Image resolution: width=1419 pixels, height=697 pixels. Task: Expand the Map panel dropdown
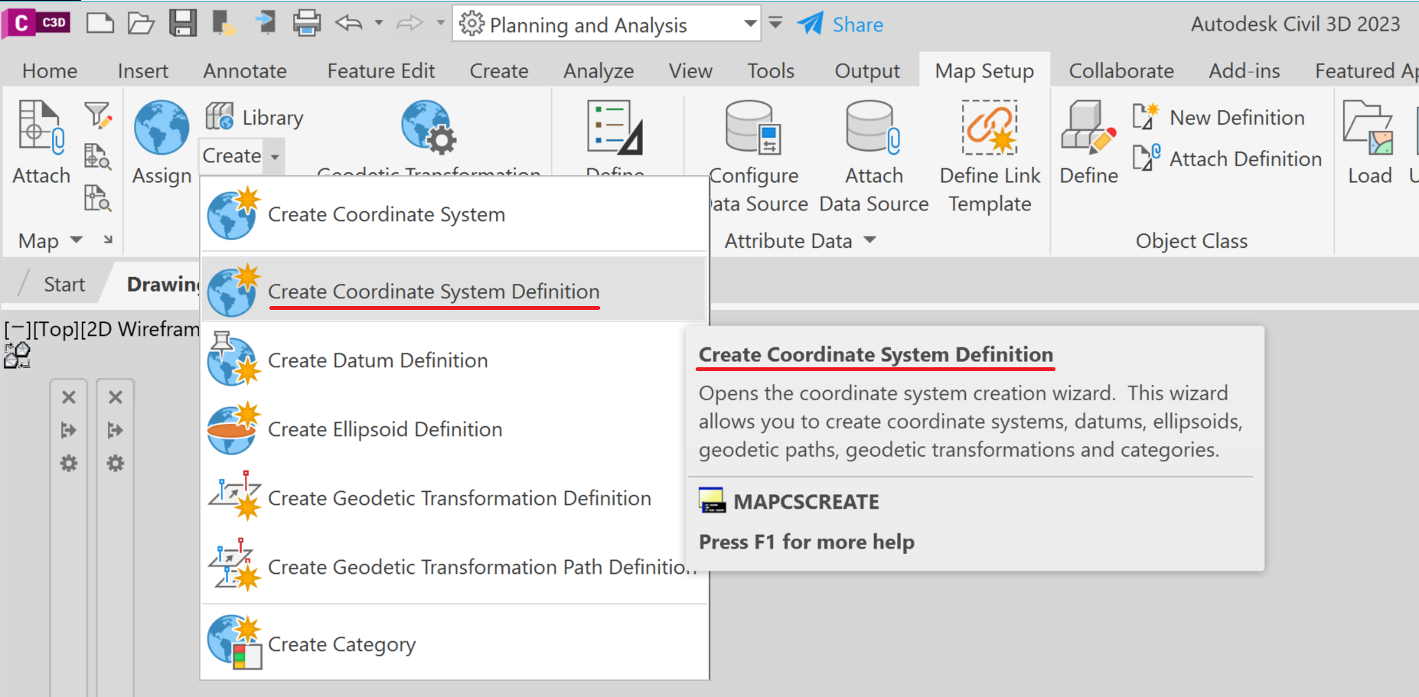tap(76, 240)
